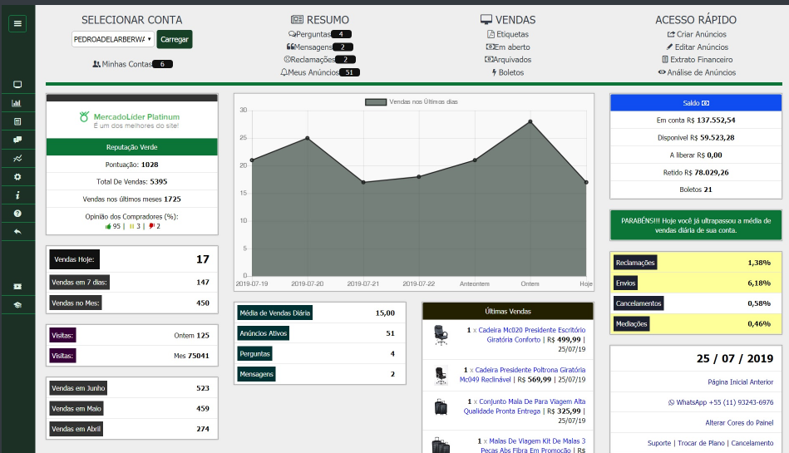Open the ticket sidebar icon
Image resolution: width=789 pixels, height=453 pixels.
tap(17, 287)
